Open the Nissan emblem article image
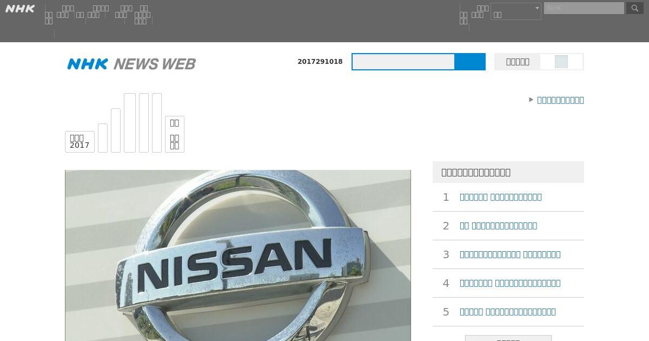Viewport: 649px width, 341px height. pos(238,255)
